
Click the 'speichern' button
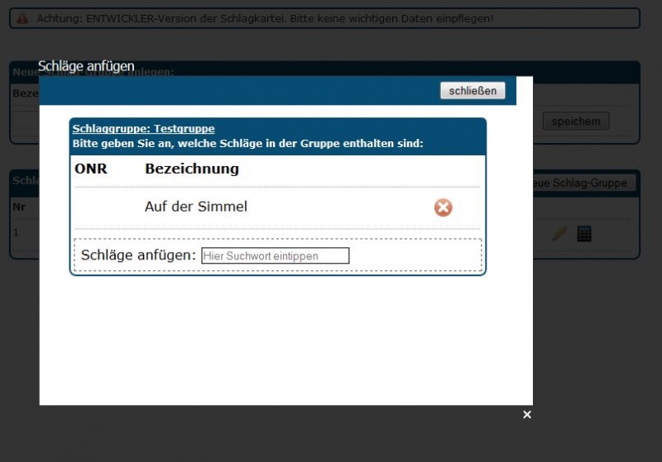pyautogui.click(x=576, y=121)
